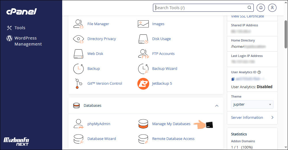Select the Home Directory label

click(243, 41)
